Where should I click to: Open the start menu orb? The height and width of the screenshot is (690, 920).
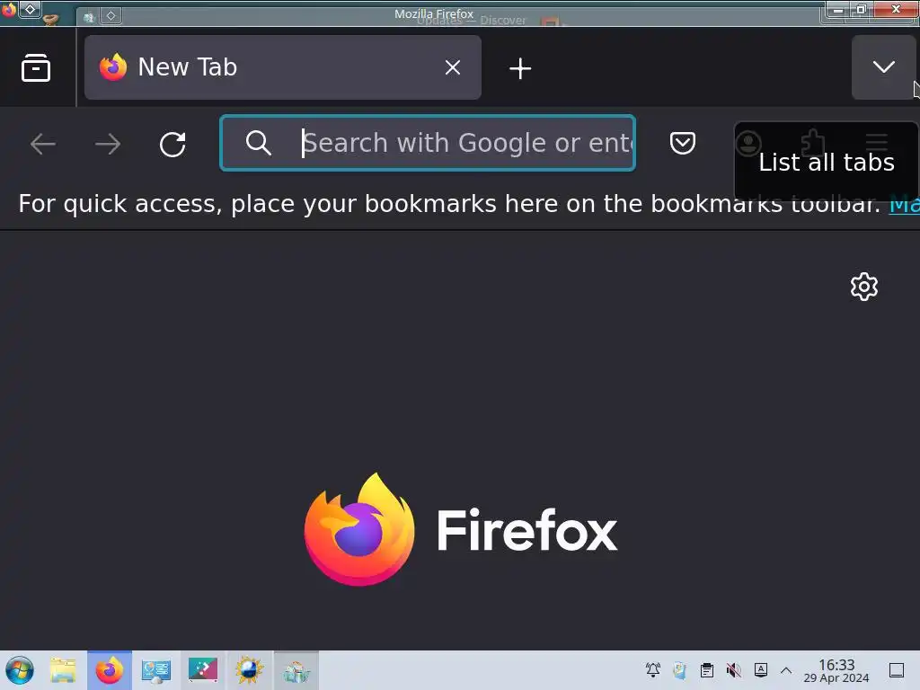coord(20,670)
